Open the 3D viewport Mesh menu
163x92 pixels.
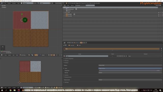point(17,55)
